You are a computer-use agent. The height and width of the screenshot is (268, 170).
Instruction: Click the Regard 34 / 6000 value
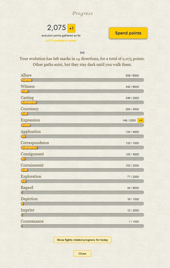click(x=133, y=188)
